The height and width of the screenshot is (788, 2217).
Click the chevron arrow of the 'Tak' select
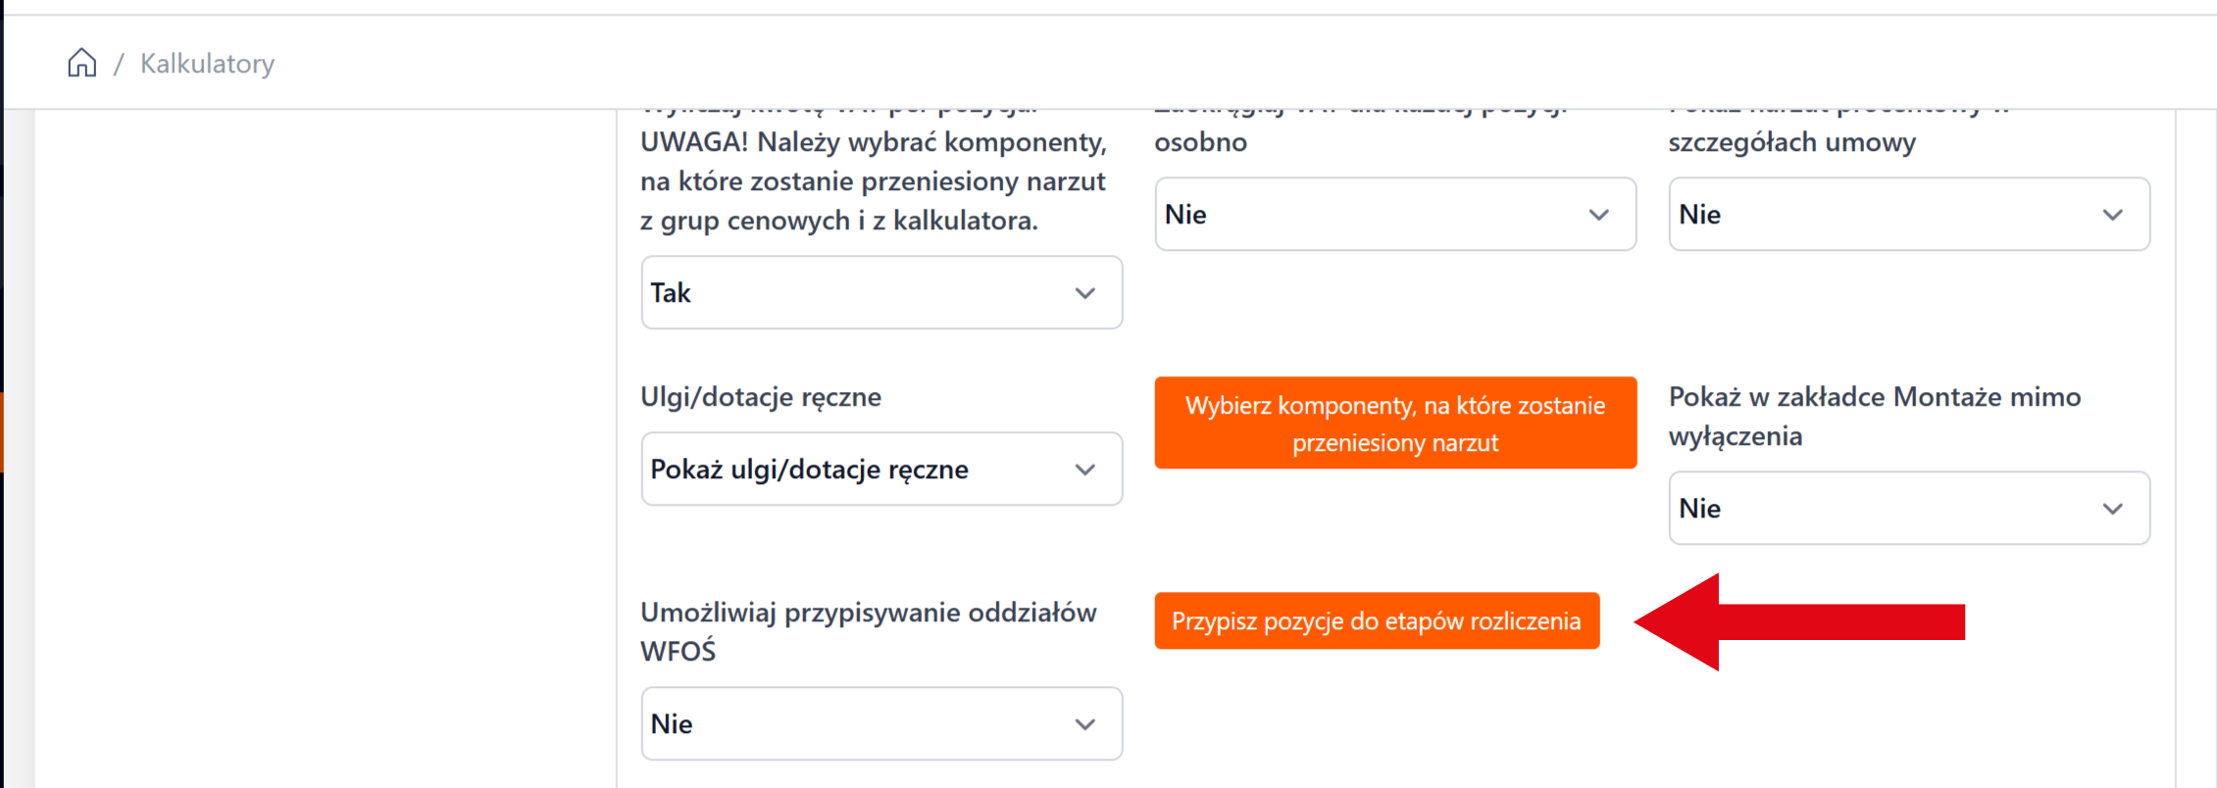tap(1084, 293)
